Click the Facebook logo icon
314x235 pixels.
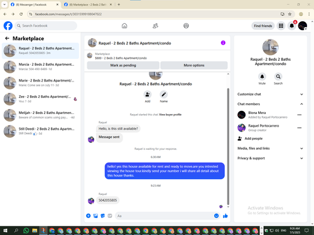[8, 26]
